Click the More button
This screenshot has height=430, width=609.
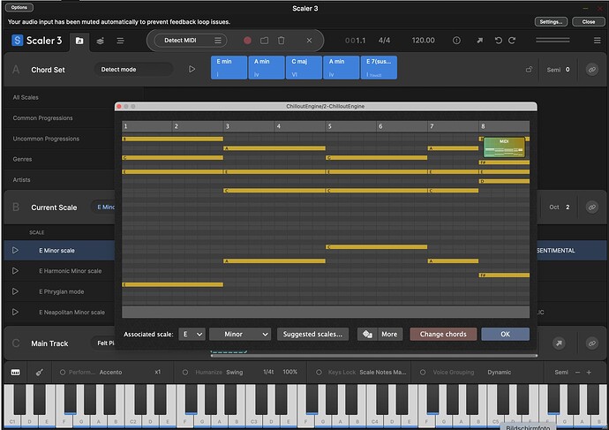pos(389,334)
